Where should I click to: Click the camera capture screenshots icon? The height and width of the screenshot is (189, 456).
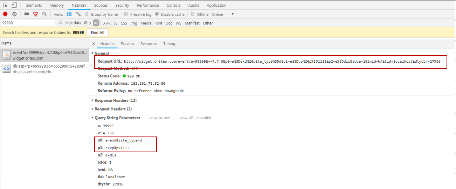tap(27, 14)
